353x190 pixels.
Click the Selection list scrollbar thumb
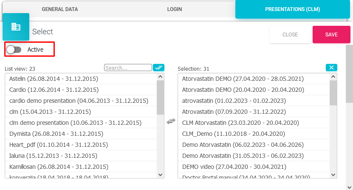coord(333,92)
